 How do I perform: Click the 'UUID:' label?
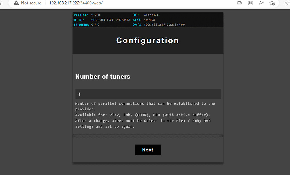point(79,20)
